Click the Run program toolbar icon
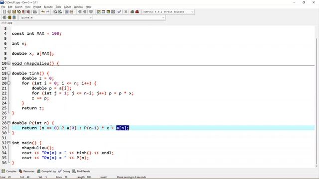Viewport: 319px width, 179px height. coord(103,12)
